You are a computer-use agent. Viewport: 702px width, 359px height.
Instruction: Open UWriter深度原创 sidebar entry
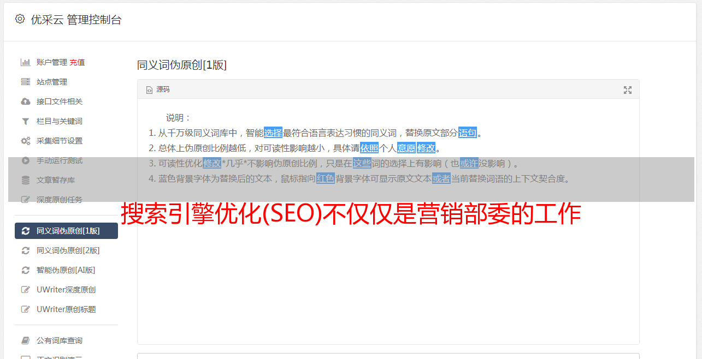66,290
